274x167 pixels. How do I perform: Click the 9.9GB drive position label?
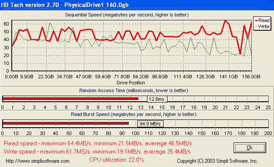[x=27, y=77]
